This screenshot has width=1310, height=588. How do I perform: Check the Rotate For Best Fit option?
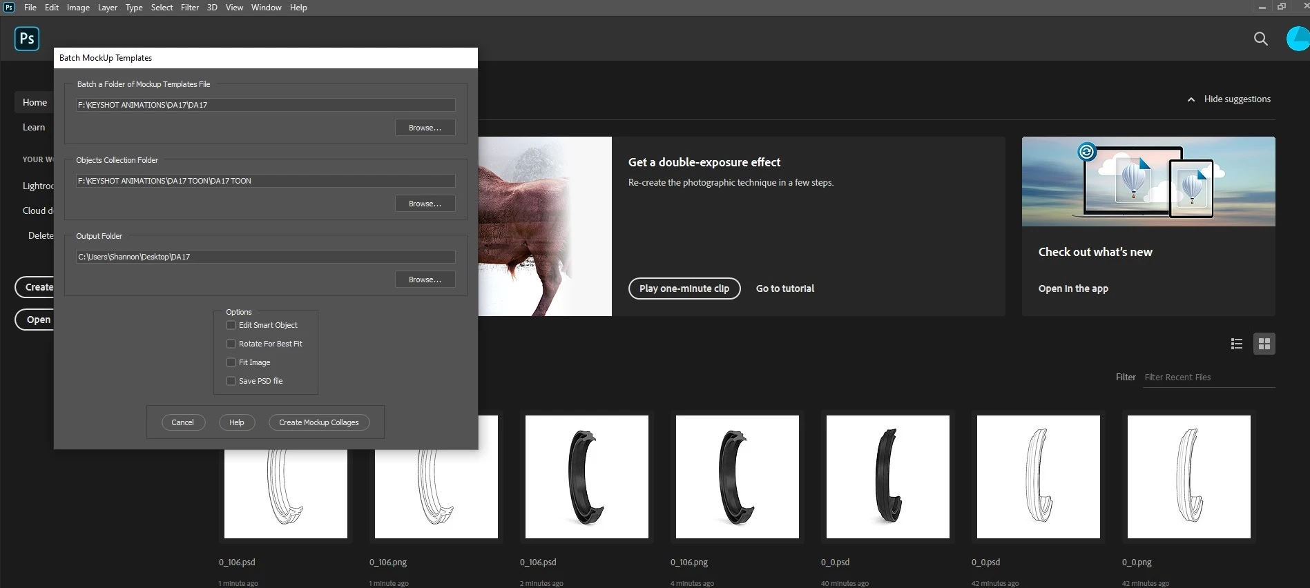pyautogui.click(x=231, y=344)
